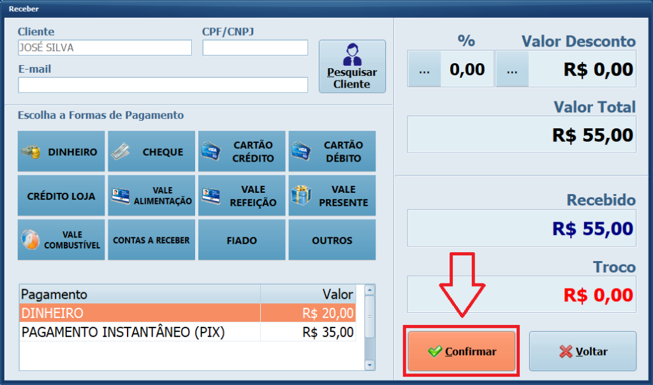Click the Valor column header
Image resolution: width=653 pixels, height=385 pixels.
coord(308,294)
